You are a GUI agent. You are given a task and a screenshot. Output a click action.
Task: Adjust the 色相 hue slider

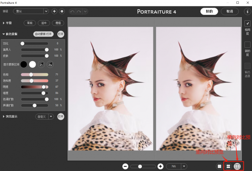tap(34, 74)
